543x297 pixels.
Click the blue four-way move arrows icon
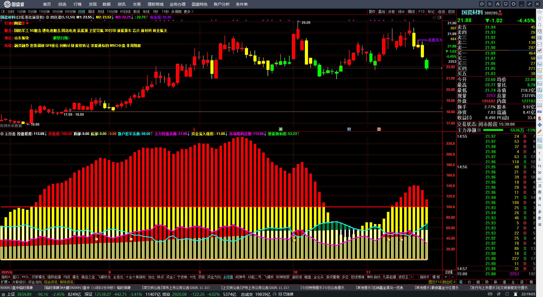[x=540, y=125]
